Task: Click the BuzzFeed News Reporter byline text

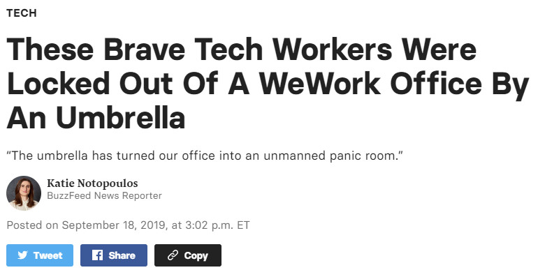Action: click(x=104, y=195)
